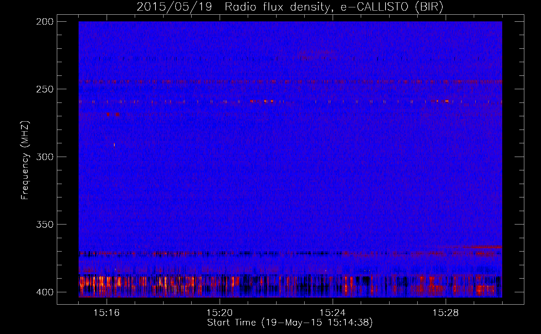This screenshot has height=334, width=541.
Task: Select the 200 frequency axis label
Action: tap(44, 22)
